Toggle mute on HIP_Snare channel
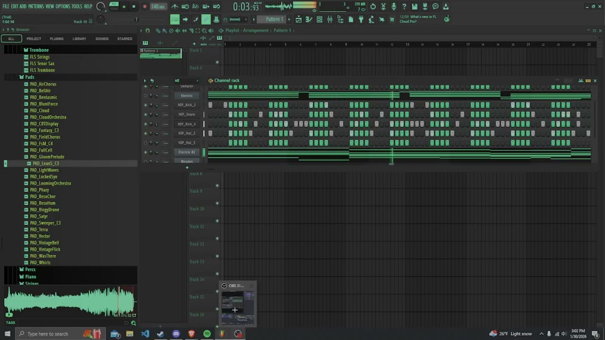The image size is (605, 340). click(146, 114)
